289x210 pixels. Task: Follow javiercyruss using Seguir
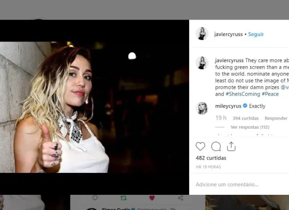coord(256,34)
